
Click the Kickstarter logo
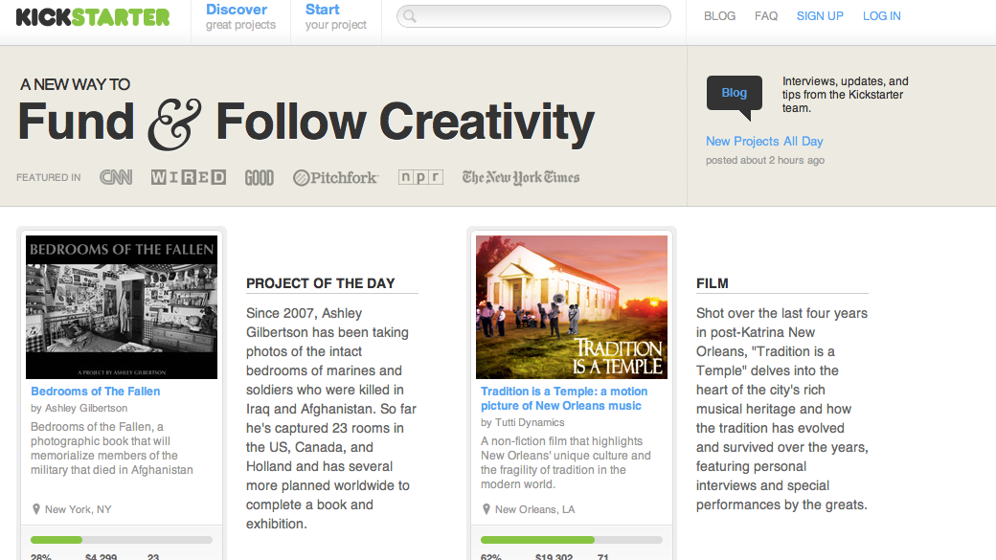(x=93, y=17)
